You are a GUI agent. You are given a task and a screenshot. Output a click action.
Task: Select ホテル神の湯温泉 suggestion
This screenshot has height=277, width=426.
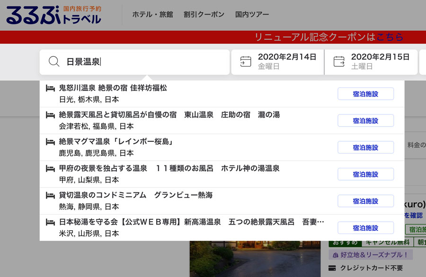(x=222, y=174)
